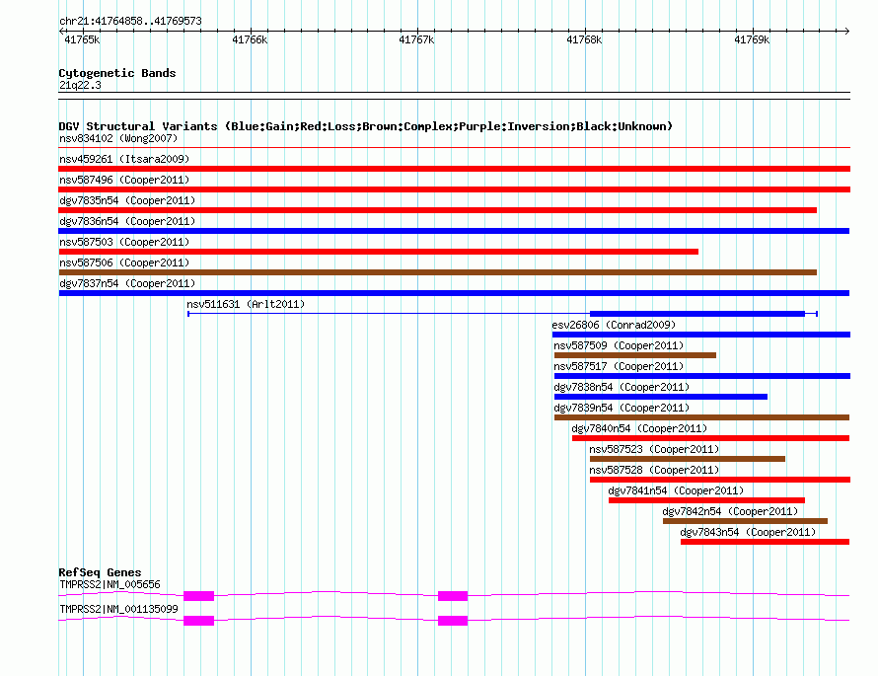Click the right arrow of the ruler

click(846, 31)
